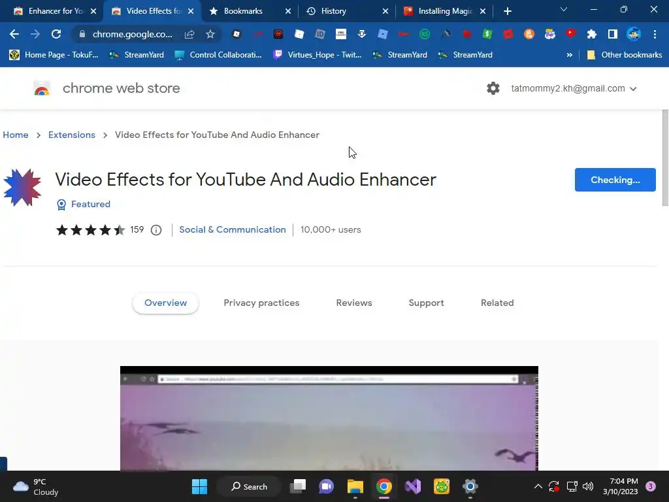Open the orange circle extension icon

tap(529, 34)
